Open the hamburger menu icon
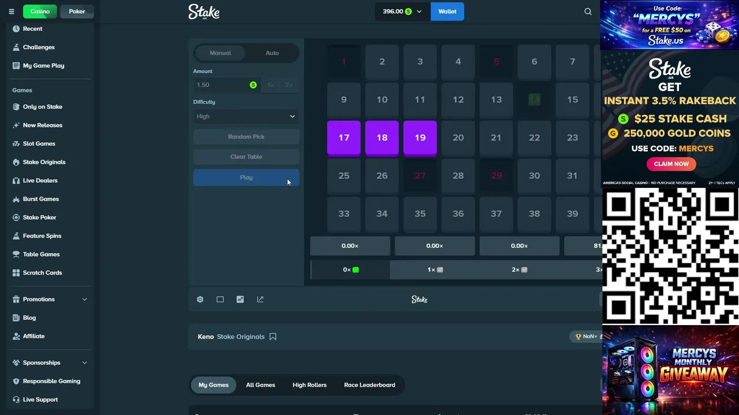The width and height of the screenshot is (739, 415). pos(11,12)
